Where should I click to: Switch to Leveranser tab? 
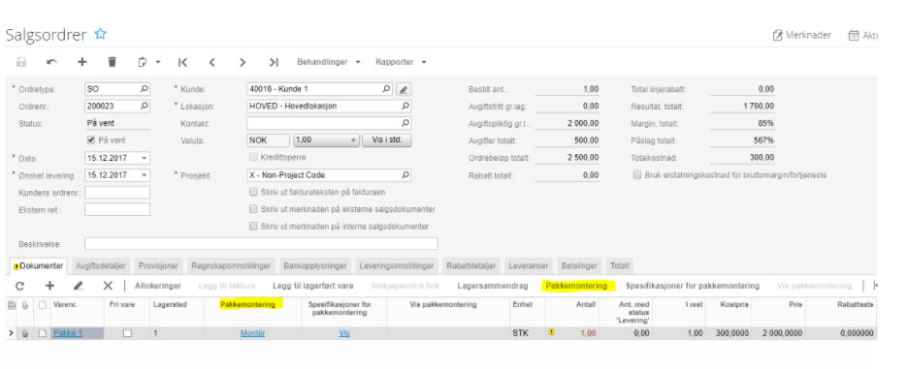[529, 266]
